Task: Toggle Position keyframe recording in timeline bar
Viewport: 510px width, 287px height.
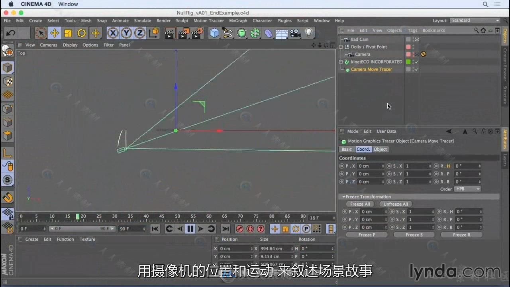Action: click(275, 229)
